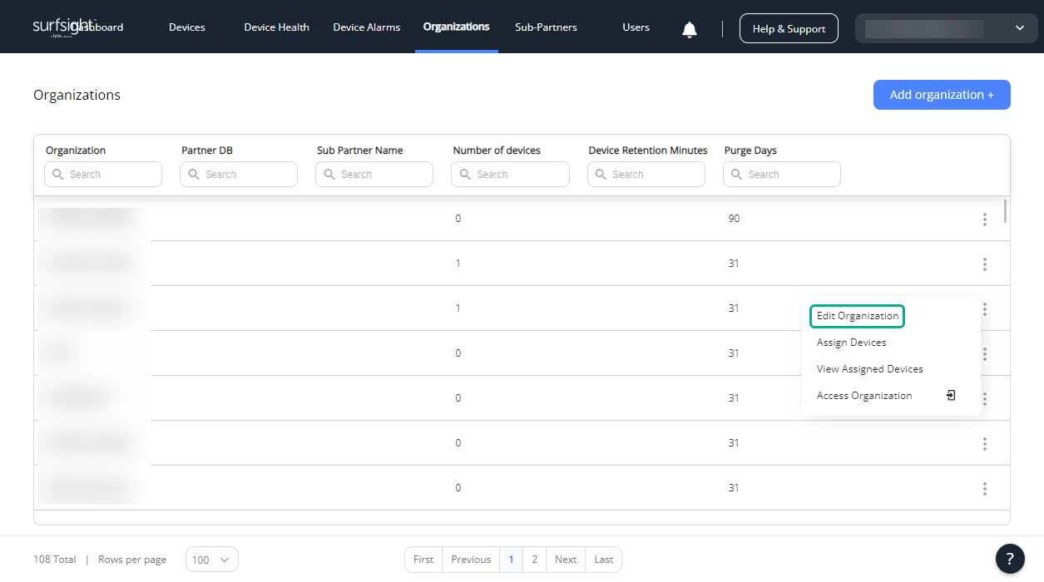1044x582 pixels.
Task: Jump to First page
Action: (423, 560)
